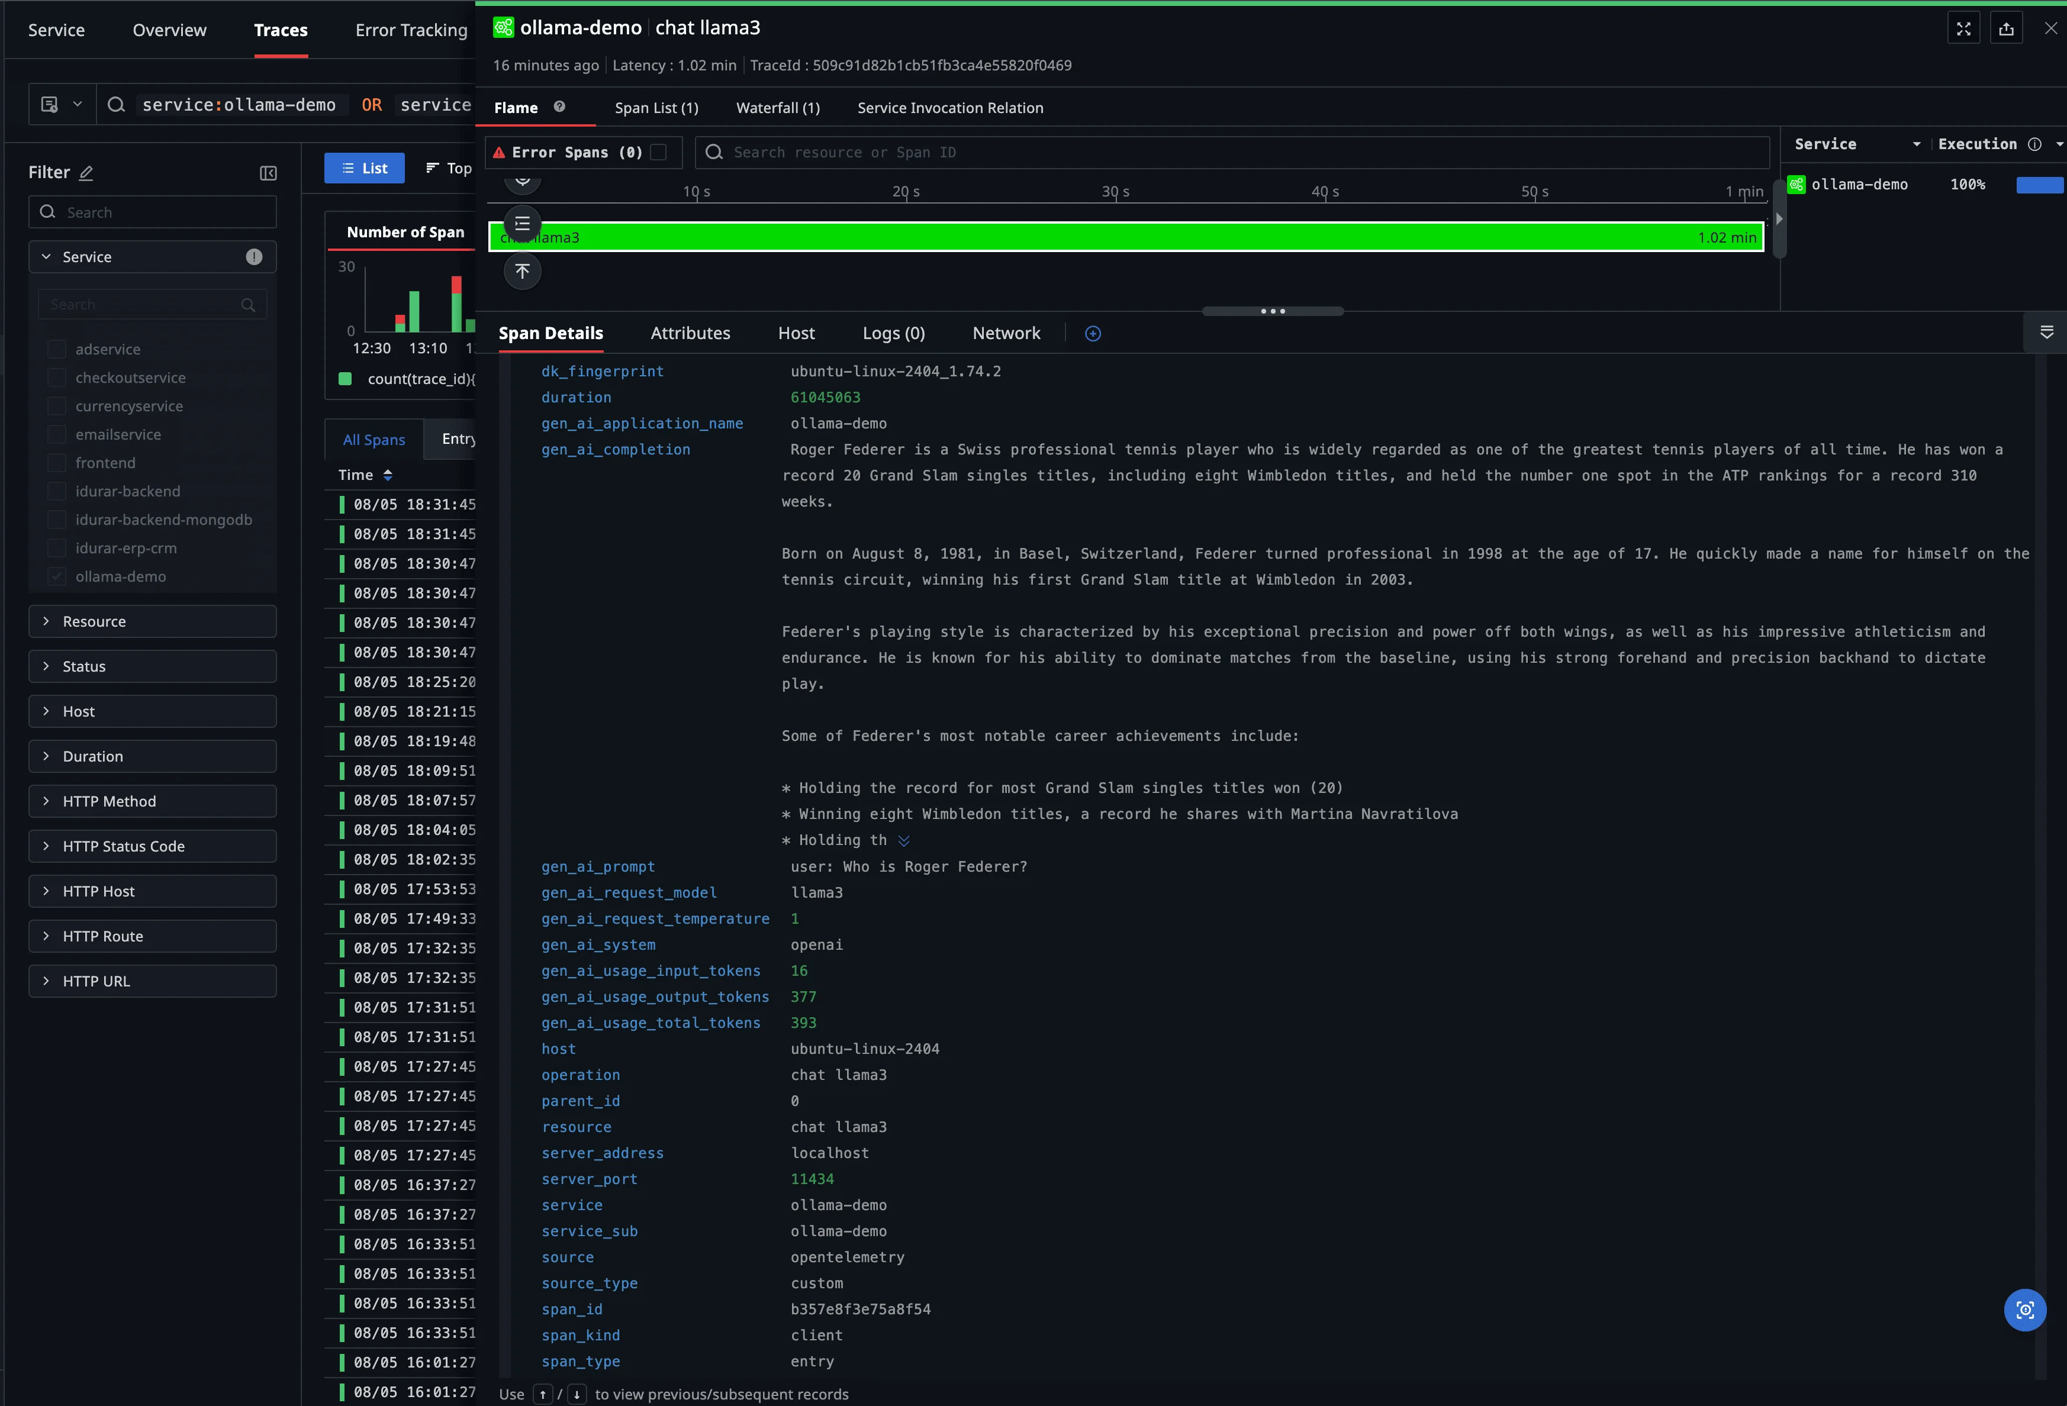Select the All Spans tab
Viewport: 2067px width, 1406px height.
coord(375,439)
